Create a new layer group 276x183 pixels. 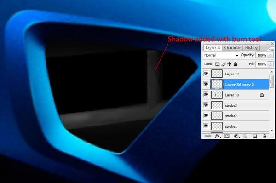[x=245, y=136]
